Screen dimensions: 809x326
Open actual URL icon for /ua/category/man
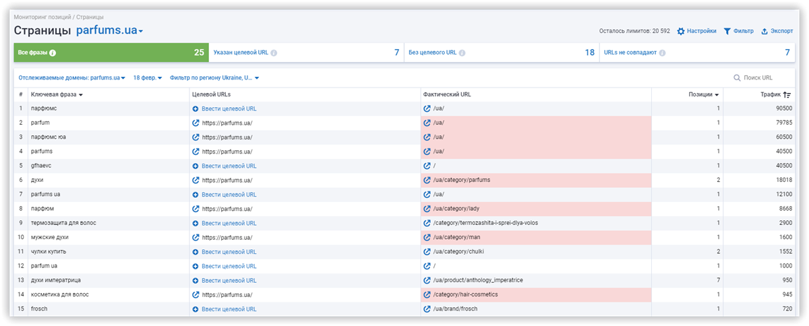(x=427, y=237)
